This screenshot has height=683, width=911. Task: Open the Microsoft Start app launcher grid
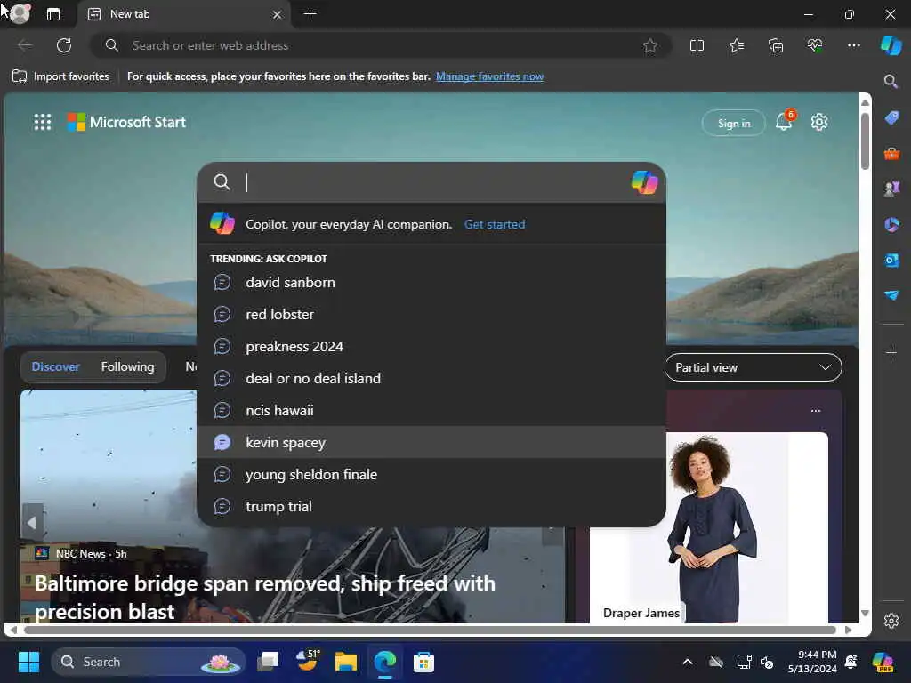click(43, 122)
